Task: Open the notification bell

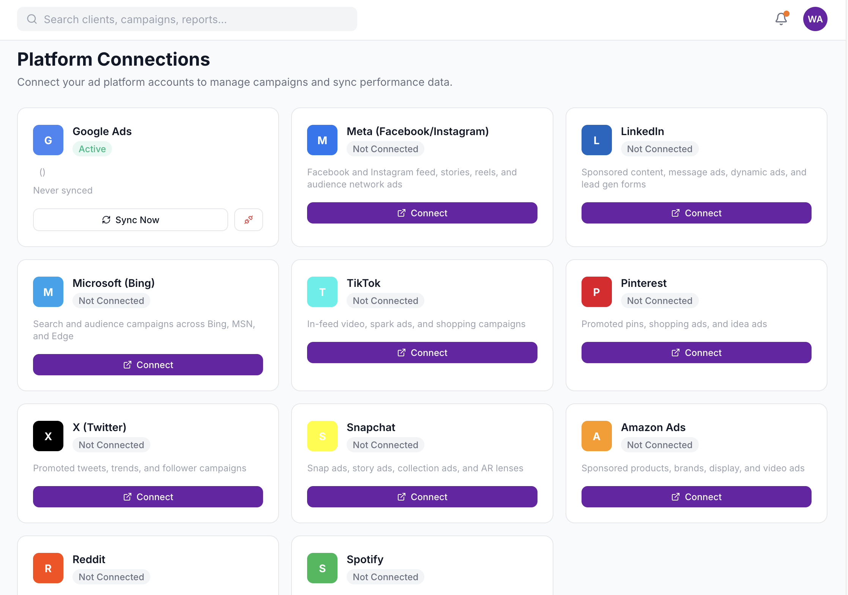Action: [781, 19]
